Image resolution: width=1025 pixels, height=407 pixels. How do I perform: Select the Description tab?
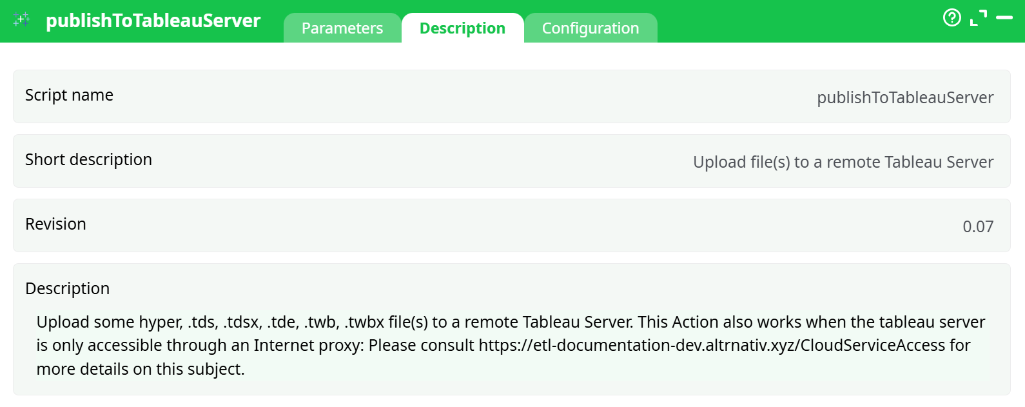(x=462, y=28)
